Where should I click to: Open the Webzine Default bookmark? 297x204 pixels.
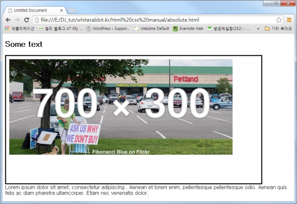point(151,29)
